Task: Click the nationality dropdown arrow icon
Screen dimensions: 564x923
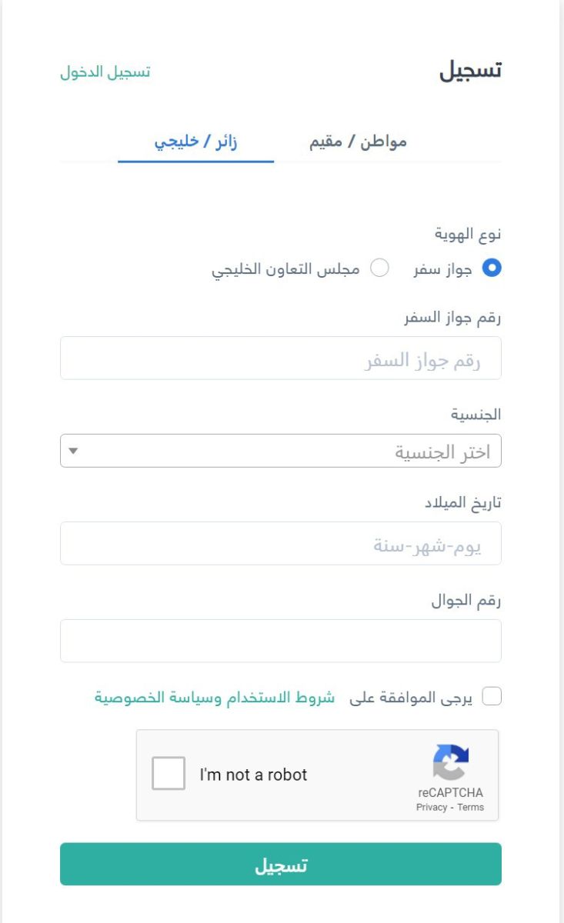Action: pos(74,451)
